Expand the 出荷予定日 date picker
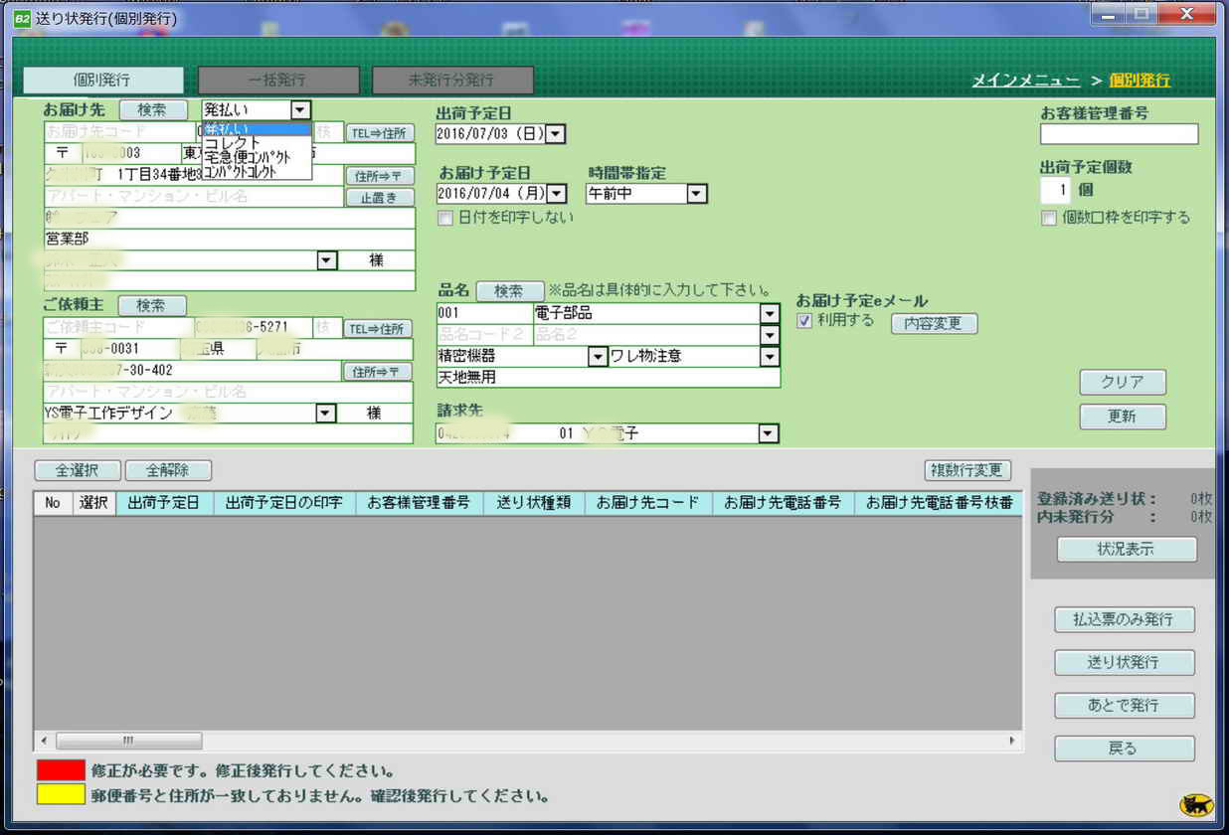Viewport: 1229px width, 835px height. [555, 134]
